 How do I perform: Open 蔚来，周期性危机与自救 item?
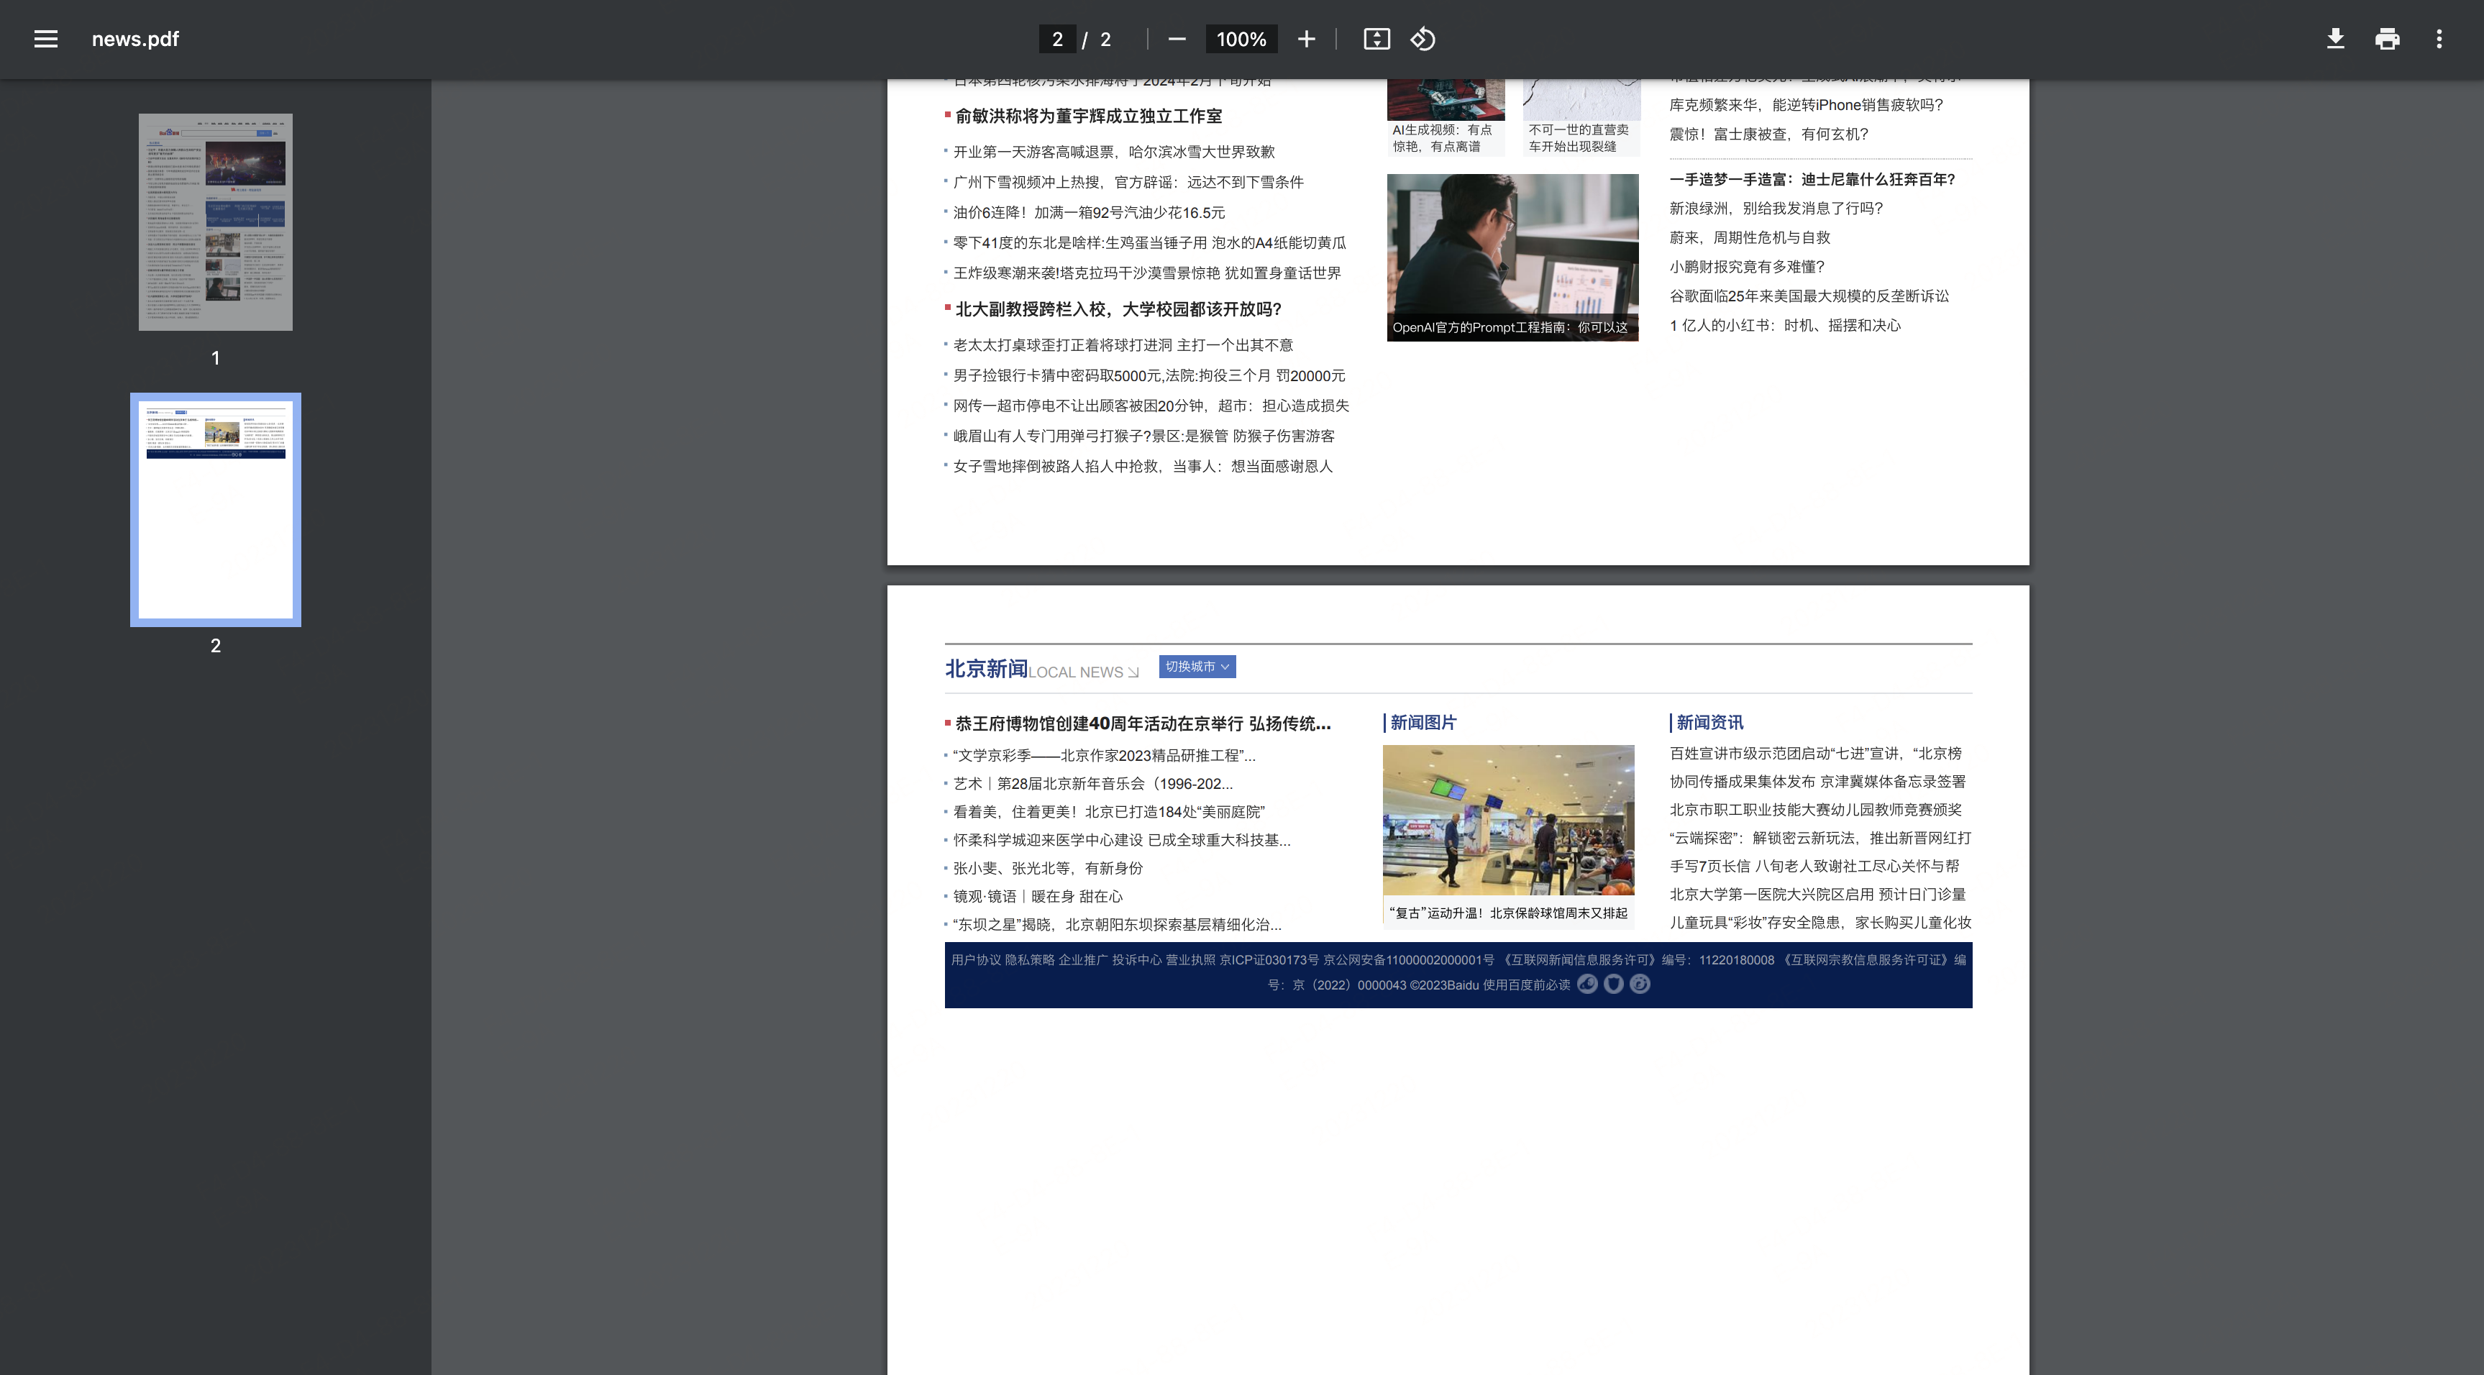click(x=1749, y=237)
